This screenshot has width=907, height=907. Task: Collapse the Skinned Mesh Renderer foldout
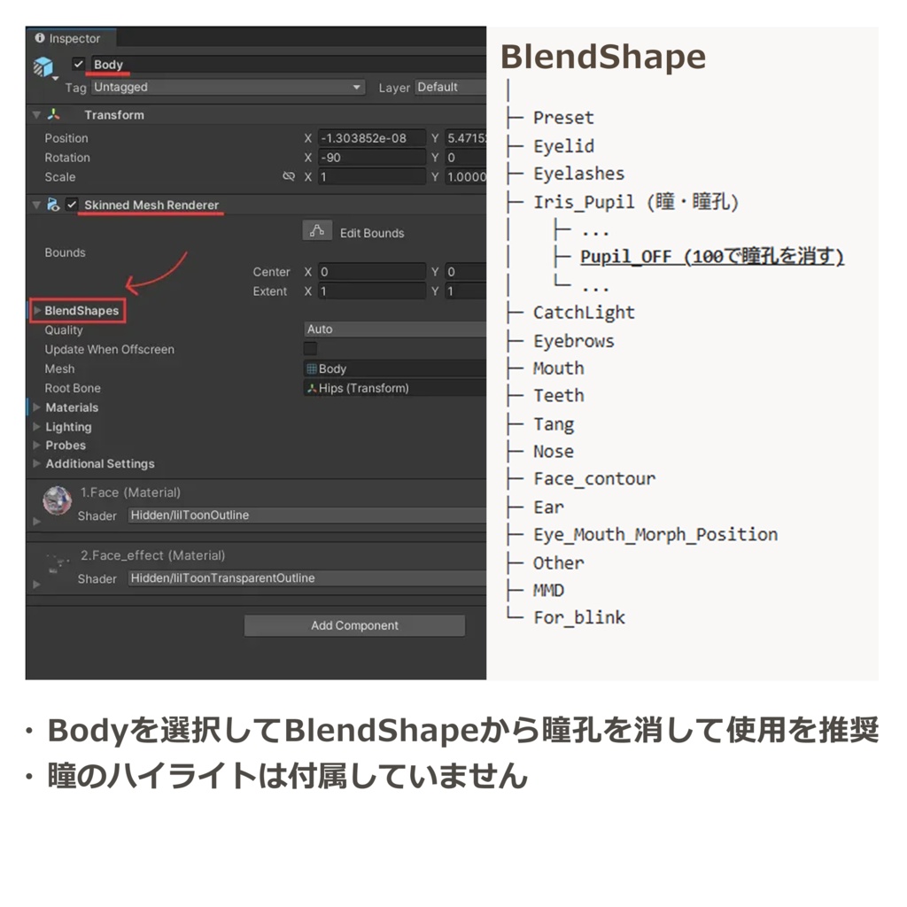36,205
